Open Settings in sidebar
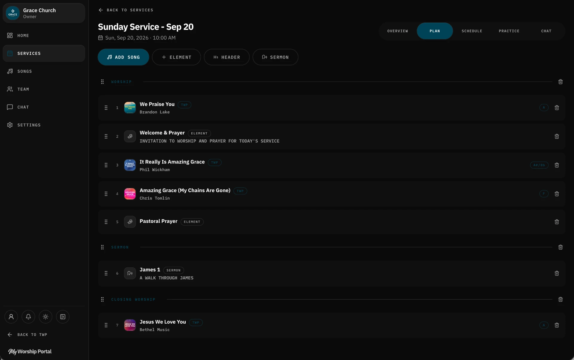Viewport: 574px width, 360px height. pyautogui.click(x=44, y=125)
